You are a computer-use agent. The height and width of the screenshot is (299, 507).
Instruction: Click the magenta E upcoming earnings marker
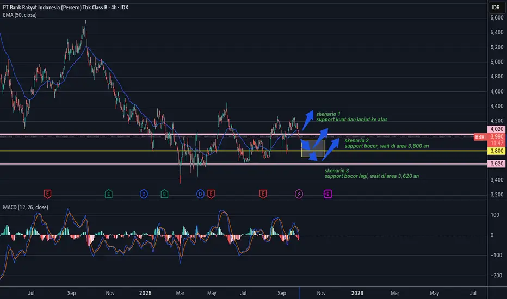pyautogui.click(x=327, y=194)
